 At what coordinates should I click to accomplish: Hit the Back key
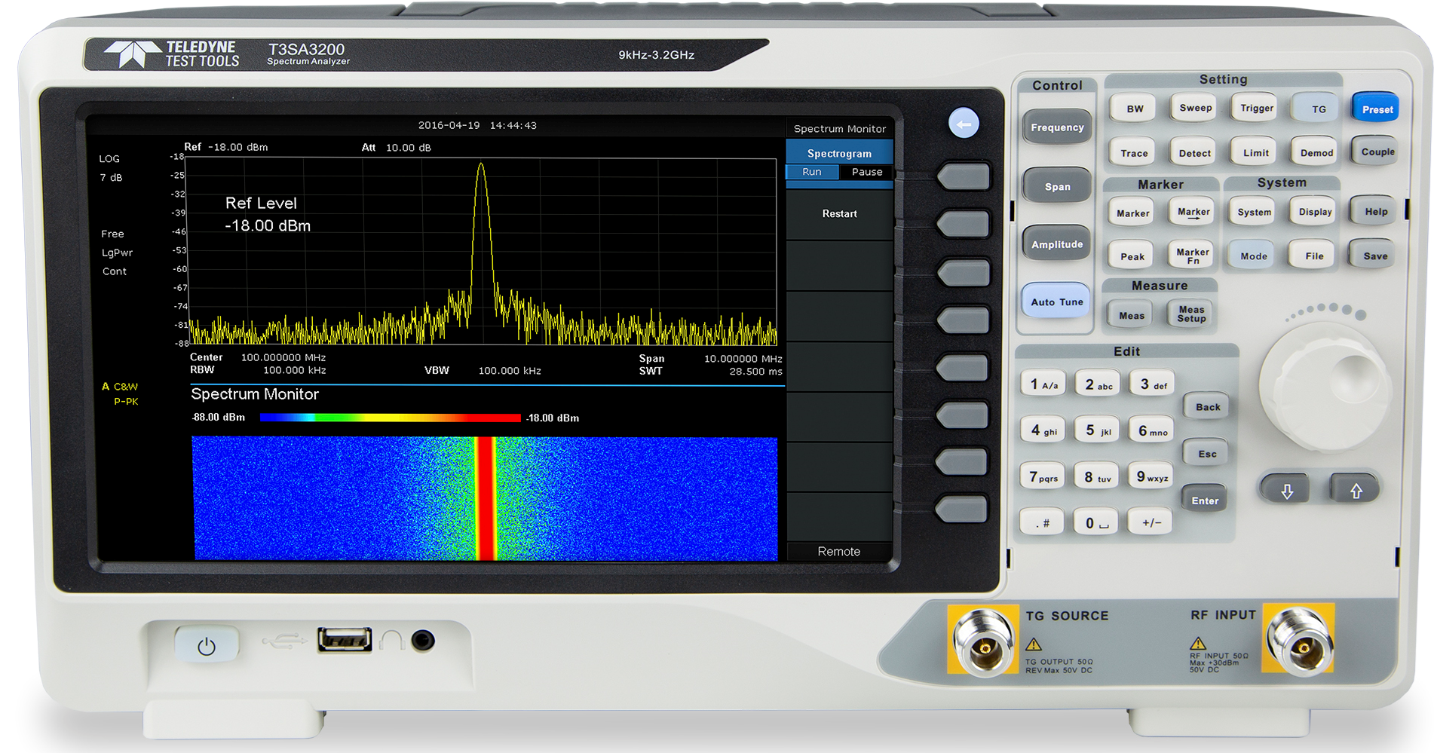pyautogui.click(x=1207, y=407)
